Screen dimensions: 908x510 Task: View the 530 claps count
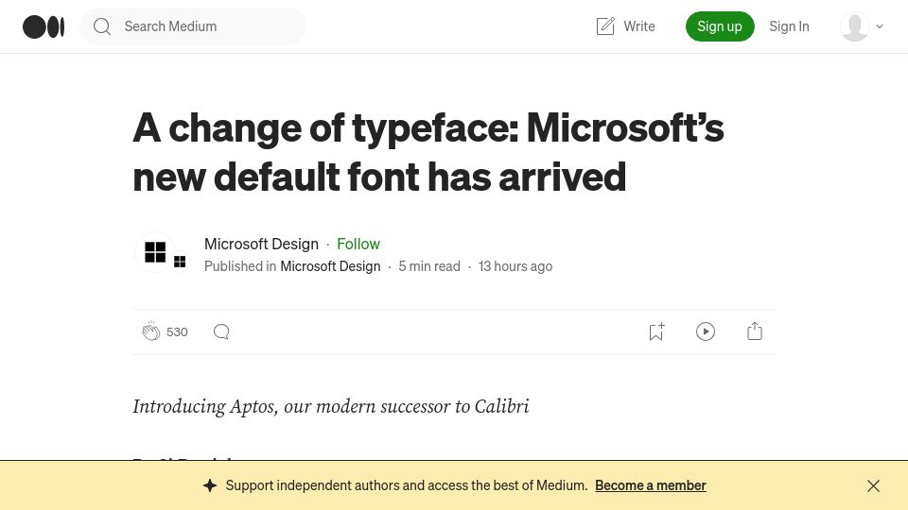coord(177,331)
